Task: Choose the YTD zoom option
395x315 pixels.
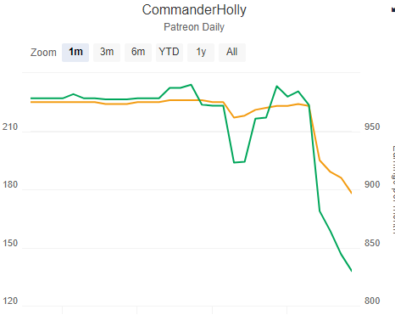Action: [170, 53]
